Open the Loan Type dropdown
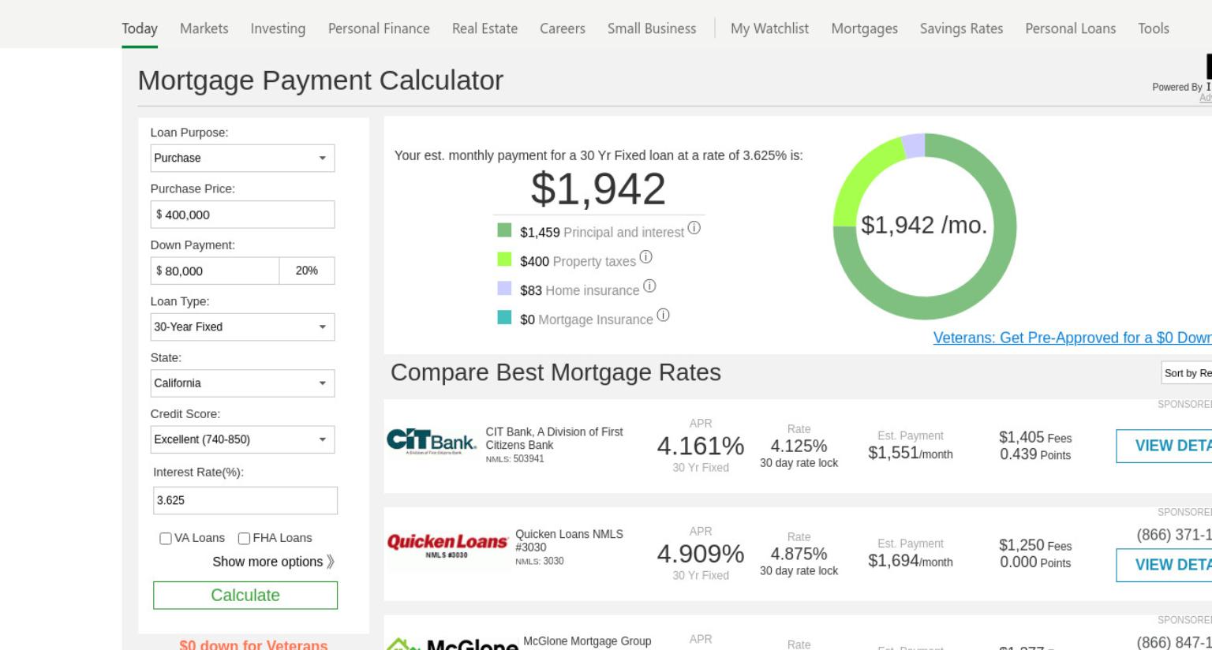Image resolution: width=1212 pixels, height=650 pixels. (x=242, y=327)
